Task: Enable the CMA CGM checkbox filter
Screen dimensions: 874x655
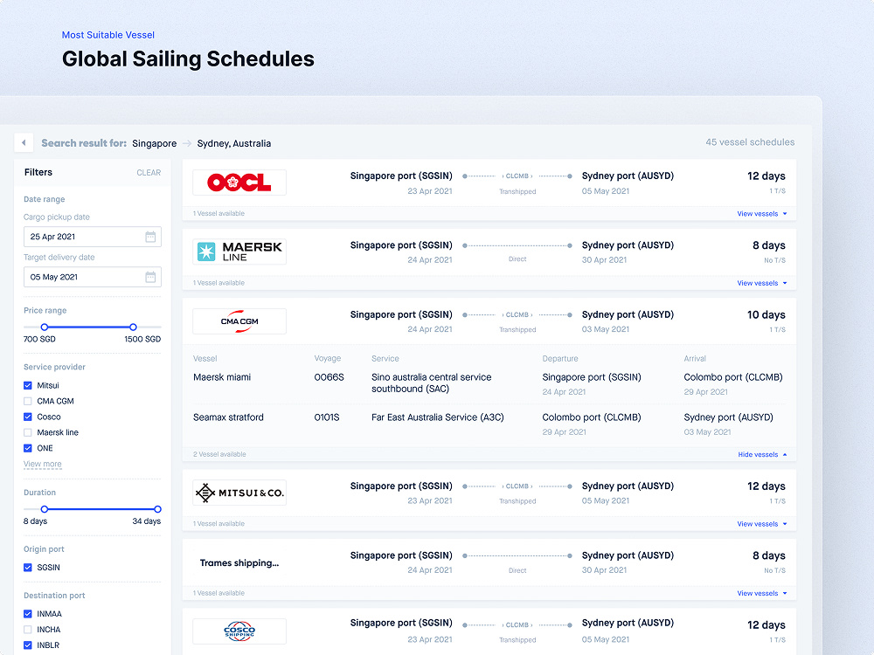Action: click(28, 401)
